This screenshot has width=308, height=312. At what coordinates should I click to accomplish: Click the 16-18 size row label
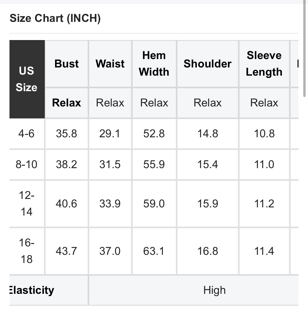pyautogui.click(x=26, y=251)
